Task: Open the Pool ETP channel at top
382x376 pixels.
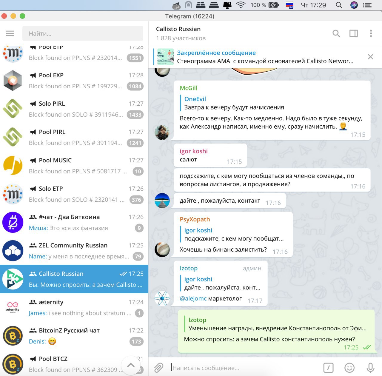Action: (x=74, y=54)
